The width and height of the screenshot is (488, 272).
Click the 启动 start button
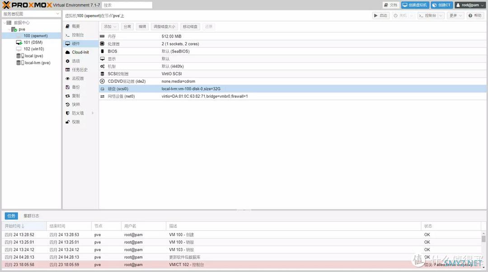coord(380,15)
